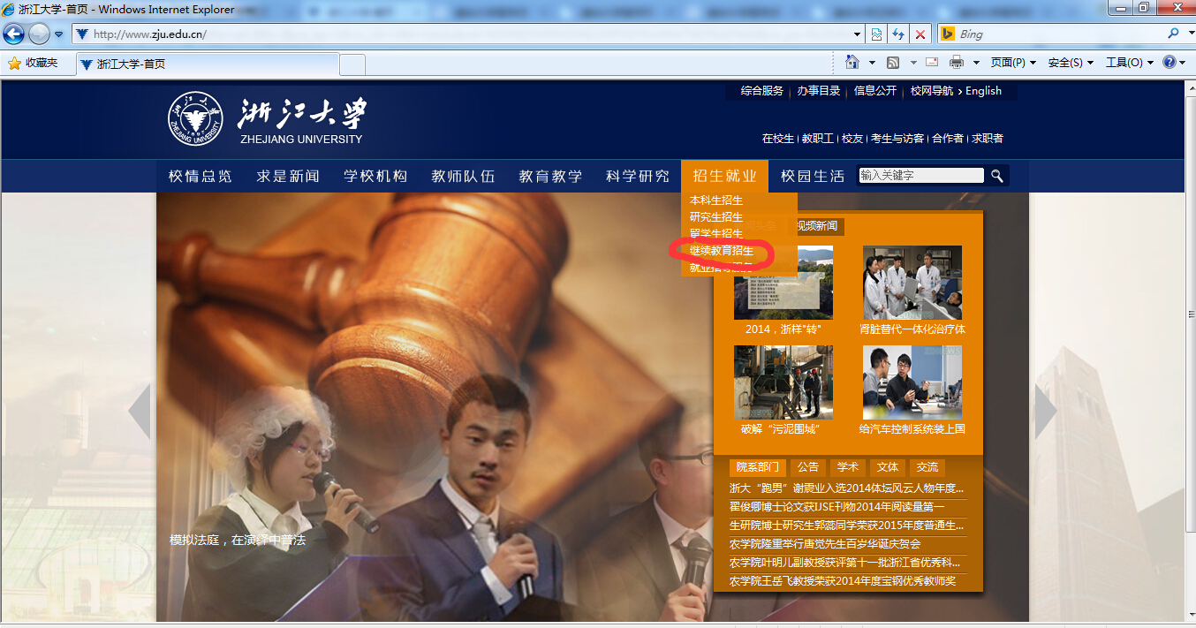Select 研究生招生 in the dropdown menu
This screenshot has width=1196, height=628.
pos(716,217)
